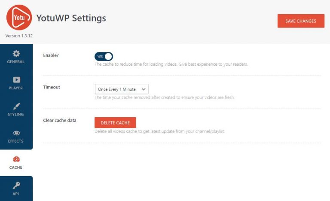The height and width of the screenshot is (201, 330).
Task: Select the Player play-button icon
Action: (x=16, y=80)
